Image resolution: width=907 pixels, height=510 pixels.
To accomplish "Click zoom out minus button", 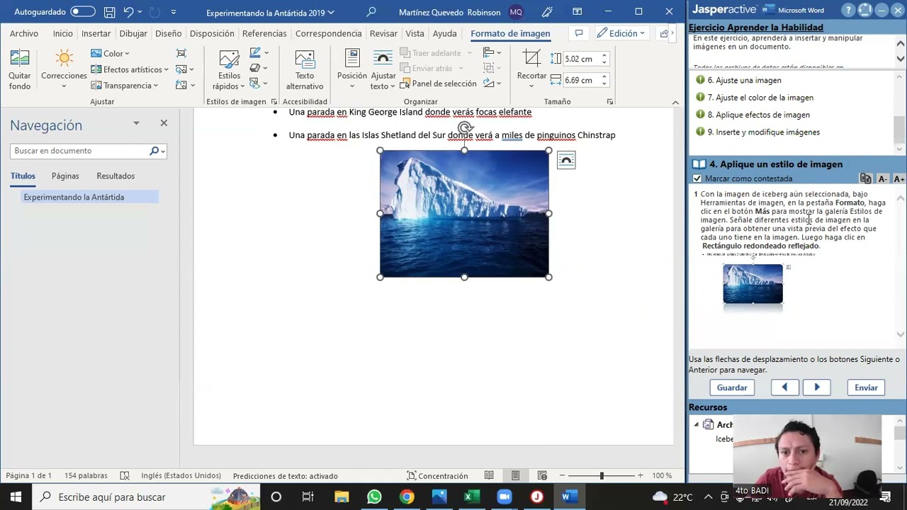I will (x=562, y=476).
